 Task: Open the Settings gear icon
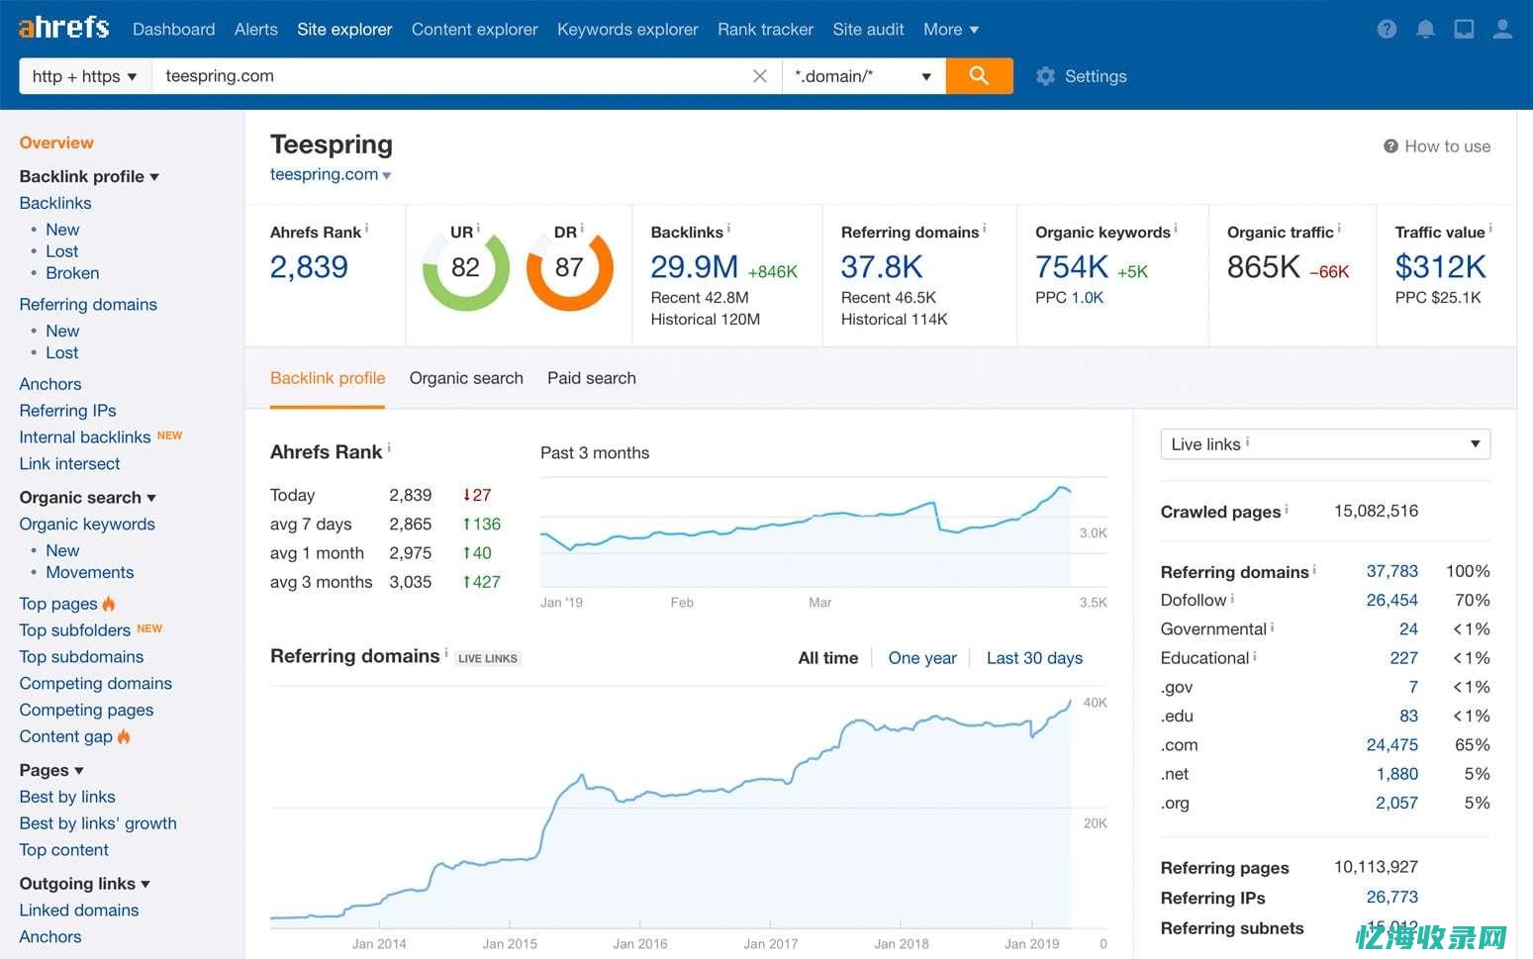coord(1045,76)
